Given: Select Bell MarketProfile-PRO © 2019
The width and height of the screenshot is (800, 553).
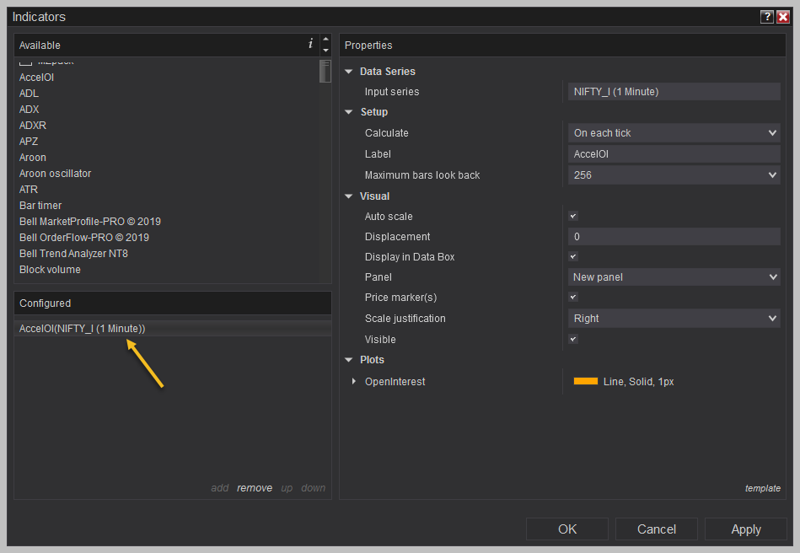Looking at the screenshot, I should tap(90, 222).
